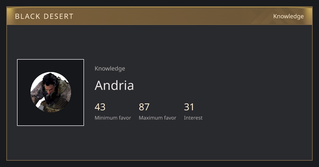
Task: Click the Minimum favor label
Action: coord(113,118)
